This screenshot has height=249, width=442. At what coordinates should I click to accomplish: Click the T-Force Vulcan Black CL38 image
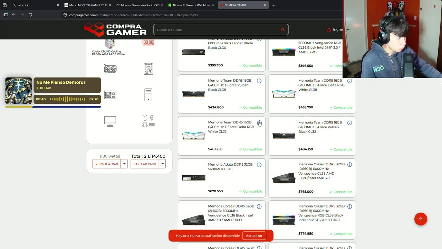(x=193, y=94)
